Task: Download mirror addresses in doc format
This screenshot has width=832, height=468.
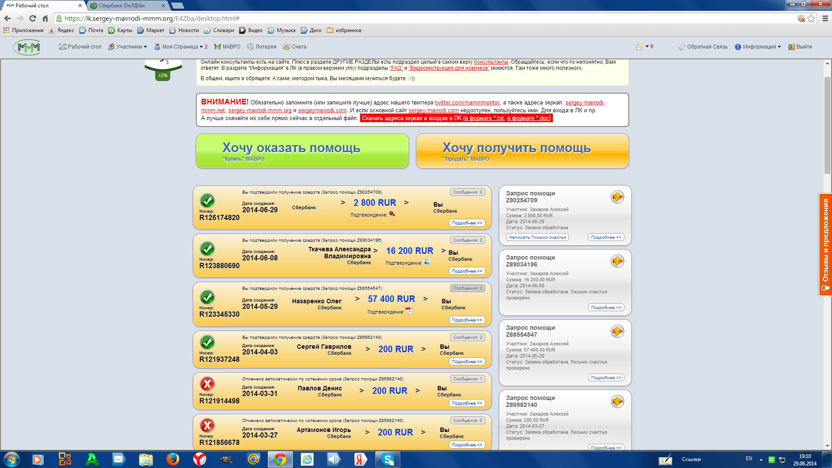Action: pos(529,118)
